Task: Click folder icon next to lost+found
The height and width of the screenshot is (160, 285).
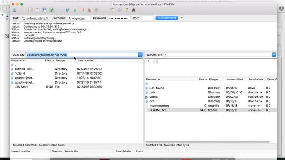Action: (147, 88)
